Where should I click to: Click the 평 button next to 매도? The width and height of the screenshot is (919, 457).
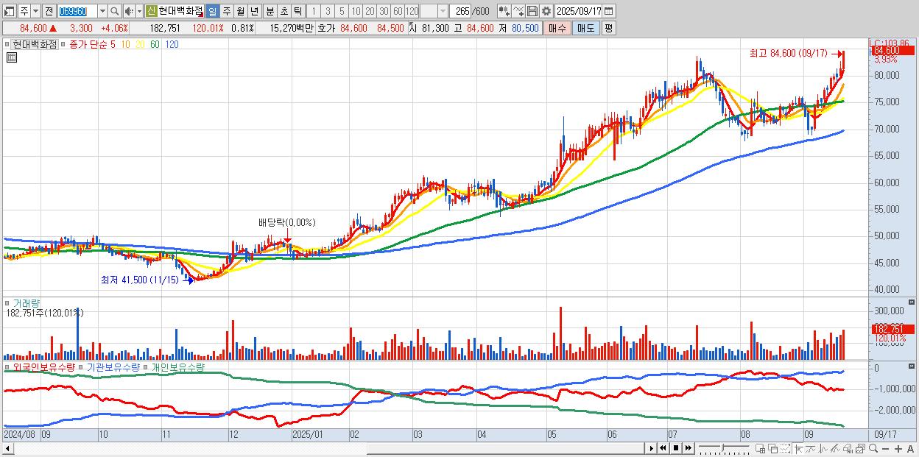click(608, 28)
